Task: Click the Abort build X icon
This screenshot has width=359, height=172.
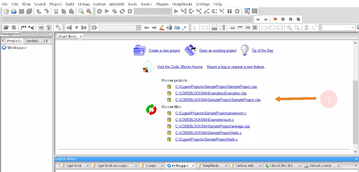Action: (x=130, y=11)
